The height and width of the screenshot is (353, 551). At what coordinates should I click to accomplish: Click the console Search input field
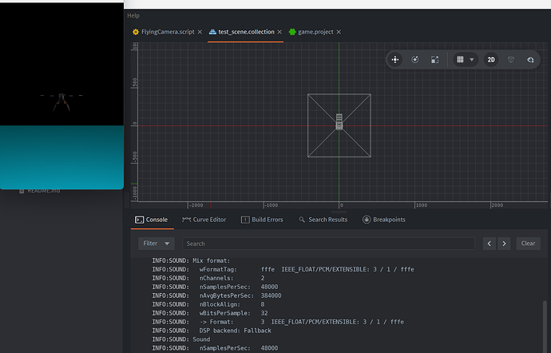click(327, 244)
